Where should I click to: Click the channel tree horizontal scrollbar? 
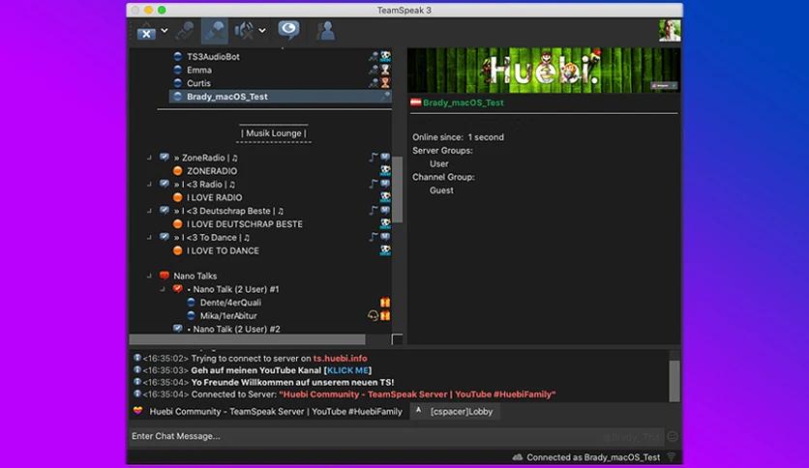tap(247, 339)
